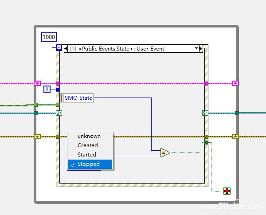266x215 pixels.
Task: Click the green boolean output tunnel
Action: 206,143
